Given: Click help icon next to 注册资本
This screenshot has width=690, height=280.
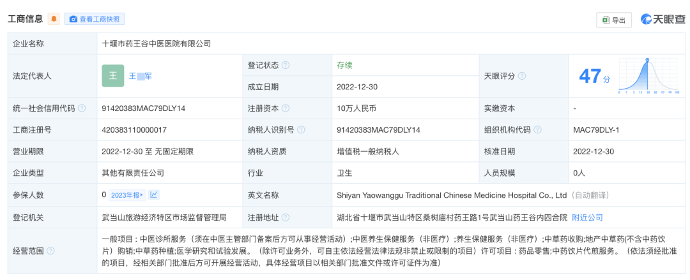Looking at the screenshot, I should point(286,108).
